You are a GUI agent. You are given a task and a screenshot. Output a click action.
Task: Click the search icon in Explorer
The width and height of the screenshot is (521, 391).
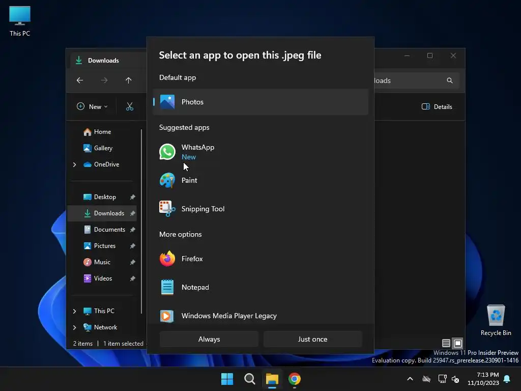450,80
